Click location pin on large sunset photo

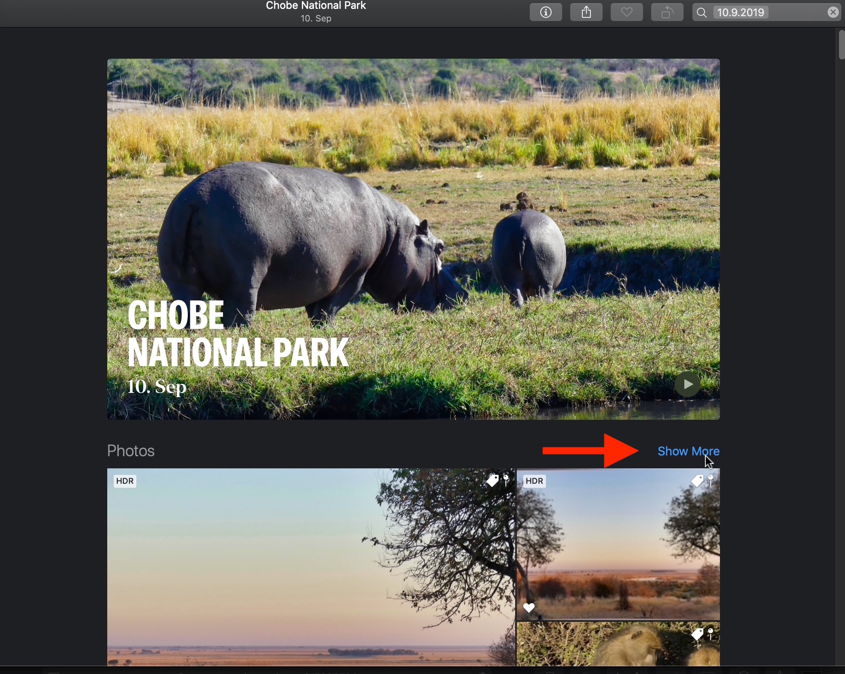click(x=506, y=480)
